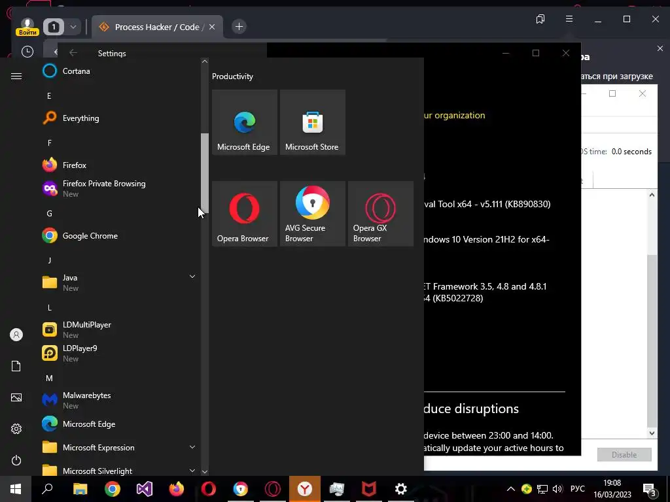Open Settings from Start sidebar

(x=16, y=429)
